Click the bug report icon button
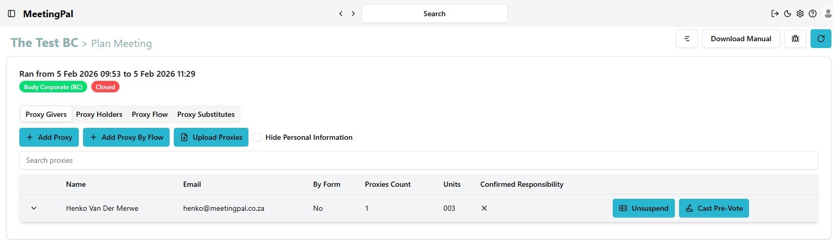The height and width of the screenshot is (240, 833). coord(795,39)
